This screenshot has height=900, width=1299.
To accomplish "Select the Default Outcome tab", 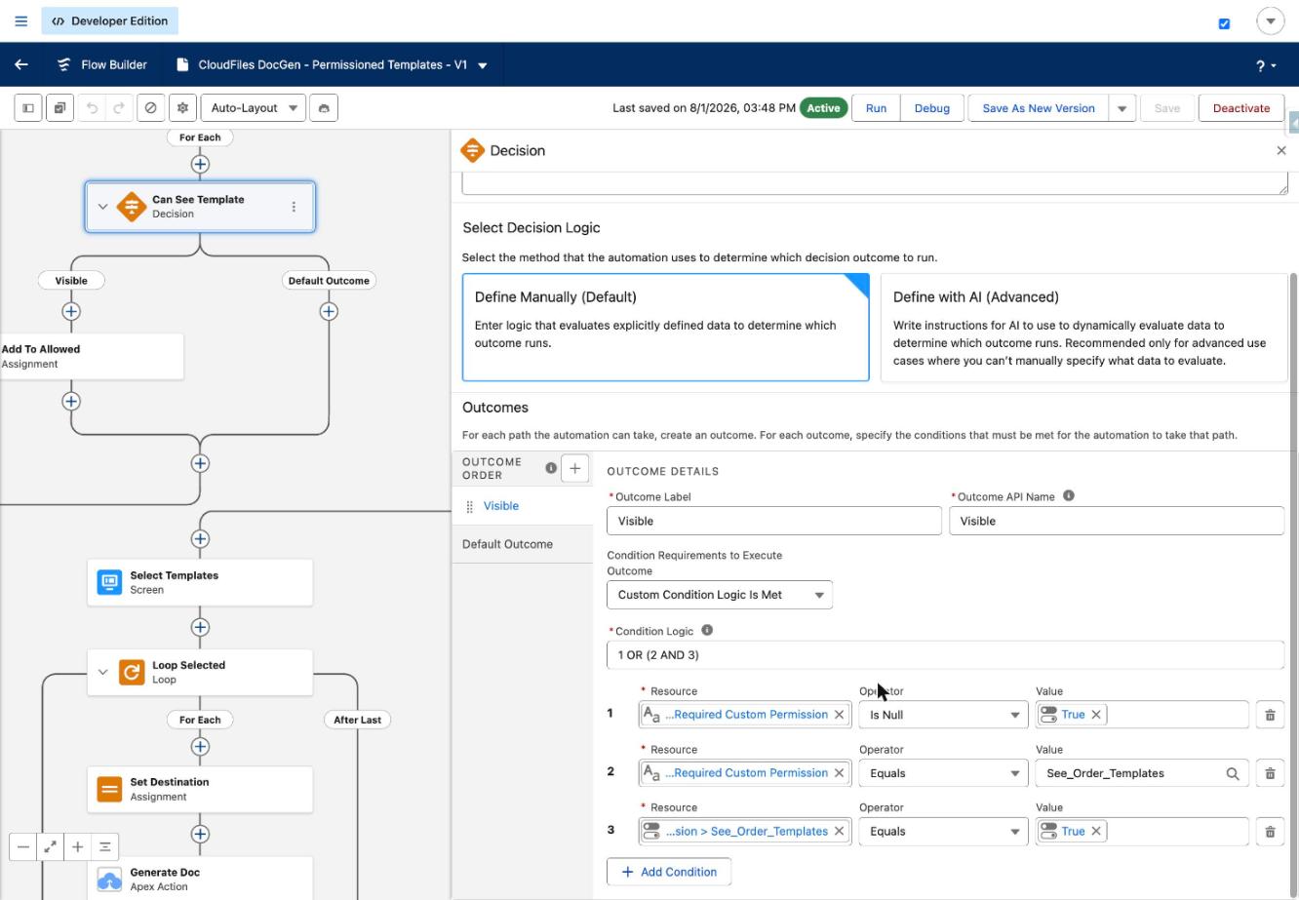I will (x=523, y=544).
